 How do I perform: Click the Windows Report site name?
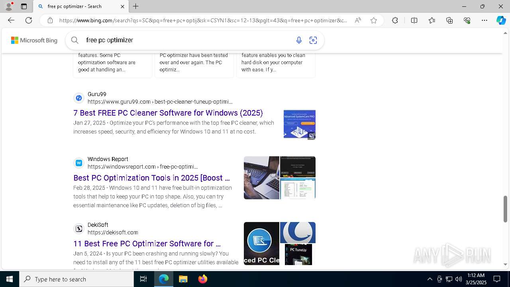pos(108,159)
